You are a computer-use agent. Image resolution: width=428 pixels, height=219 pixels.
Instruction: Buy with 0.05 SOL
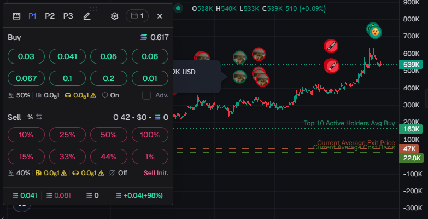coord(109,56)
